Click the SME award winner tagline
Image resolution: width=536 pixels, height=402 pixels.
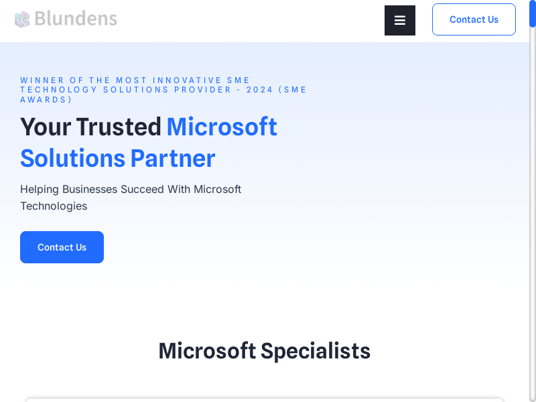163,90
